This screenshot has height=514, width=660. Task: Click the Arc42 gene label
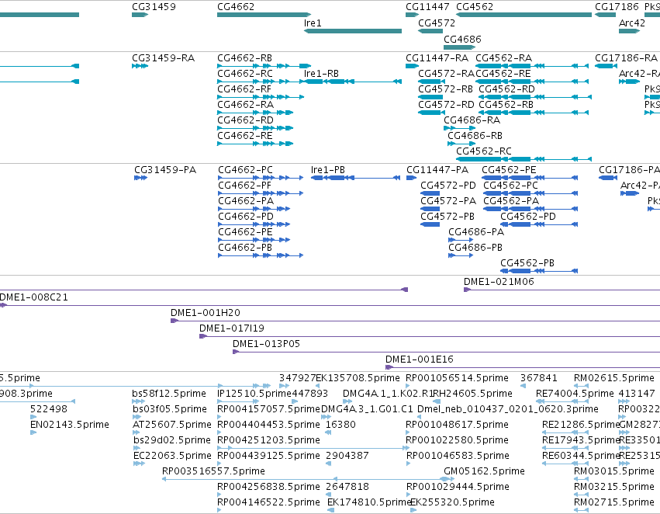point(632,23)
